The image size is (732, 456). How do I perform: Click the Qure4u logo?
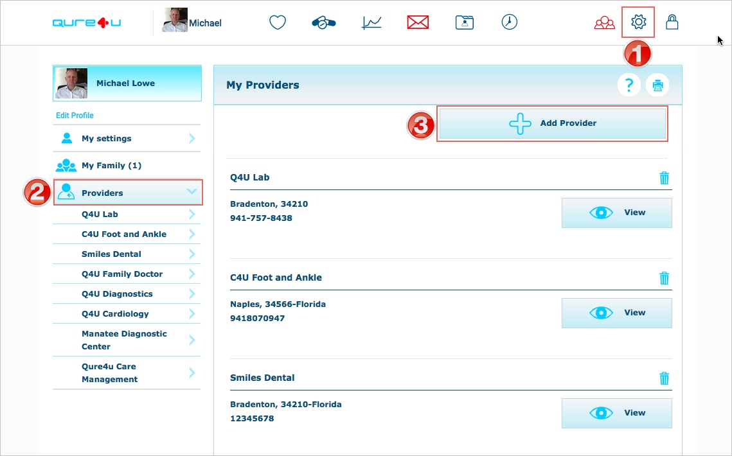coord(87,22)
